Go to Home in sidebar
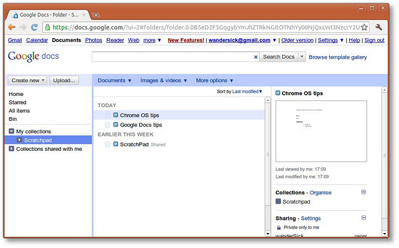399x248 pixels. click(x=16, y=94)
